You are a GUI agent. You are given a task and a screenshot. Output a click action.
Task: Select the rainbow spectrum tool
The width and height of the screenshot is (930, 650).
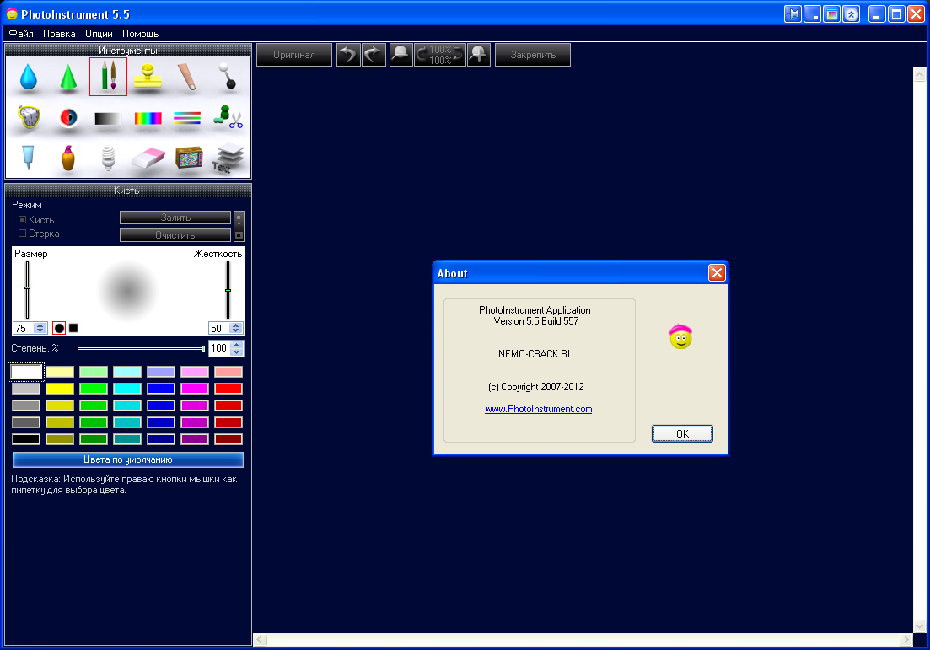click(148, 119)
